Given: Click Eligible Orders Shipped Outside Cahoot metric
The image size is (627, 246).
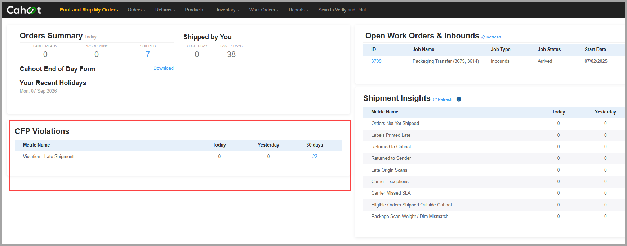Looking at the screenshot, I should pos(412,205).
